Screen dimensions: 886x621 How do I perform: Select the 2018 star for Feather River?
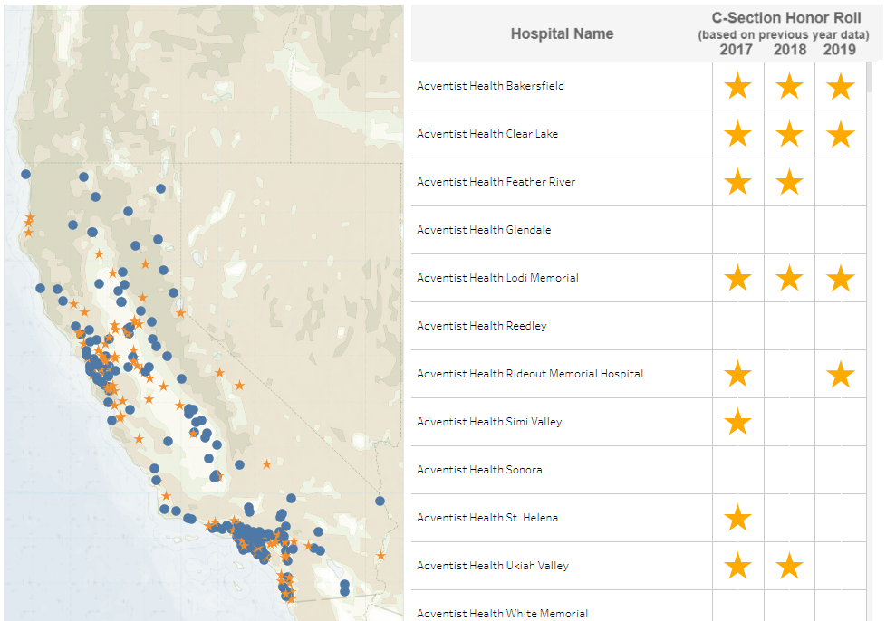[x=789, y=182]
